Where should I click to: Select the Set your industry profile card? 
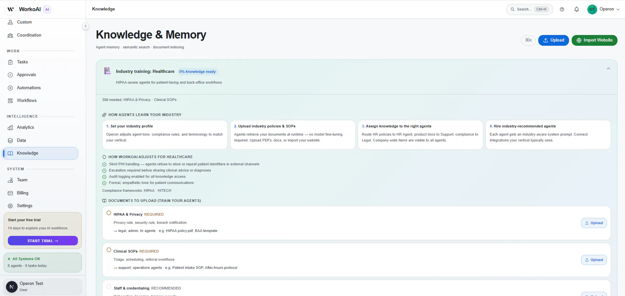click(165, 135)
